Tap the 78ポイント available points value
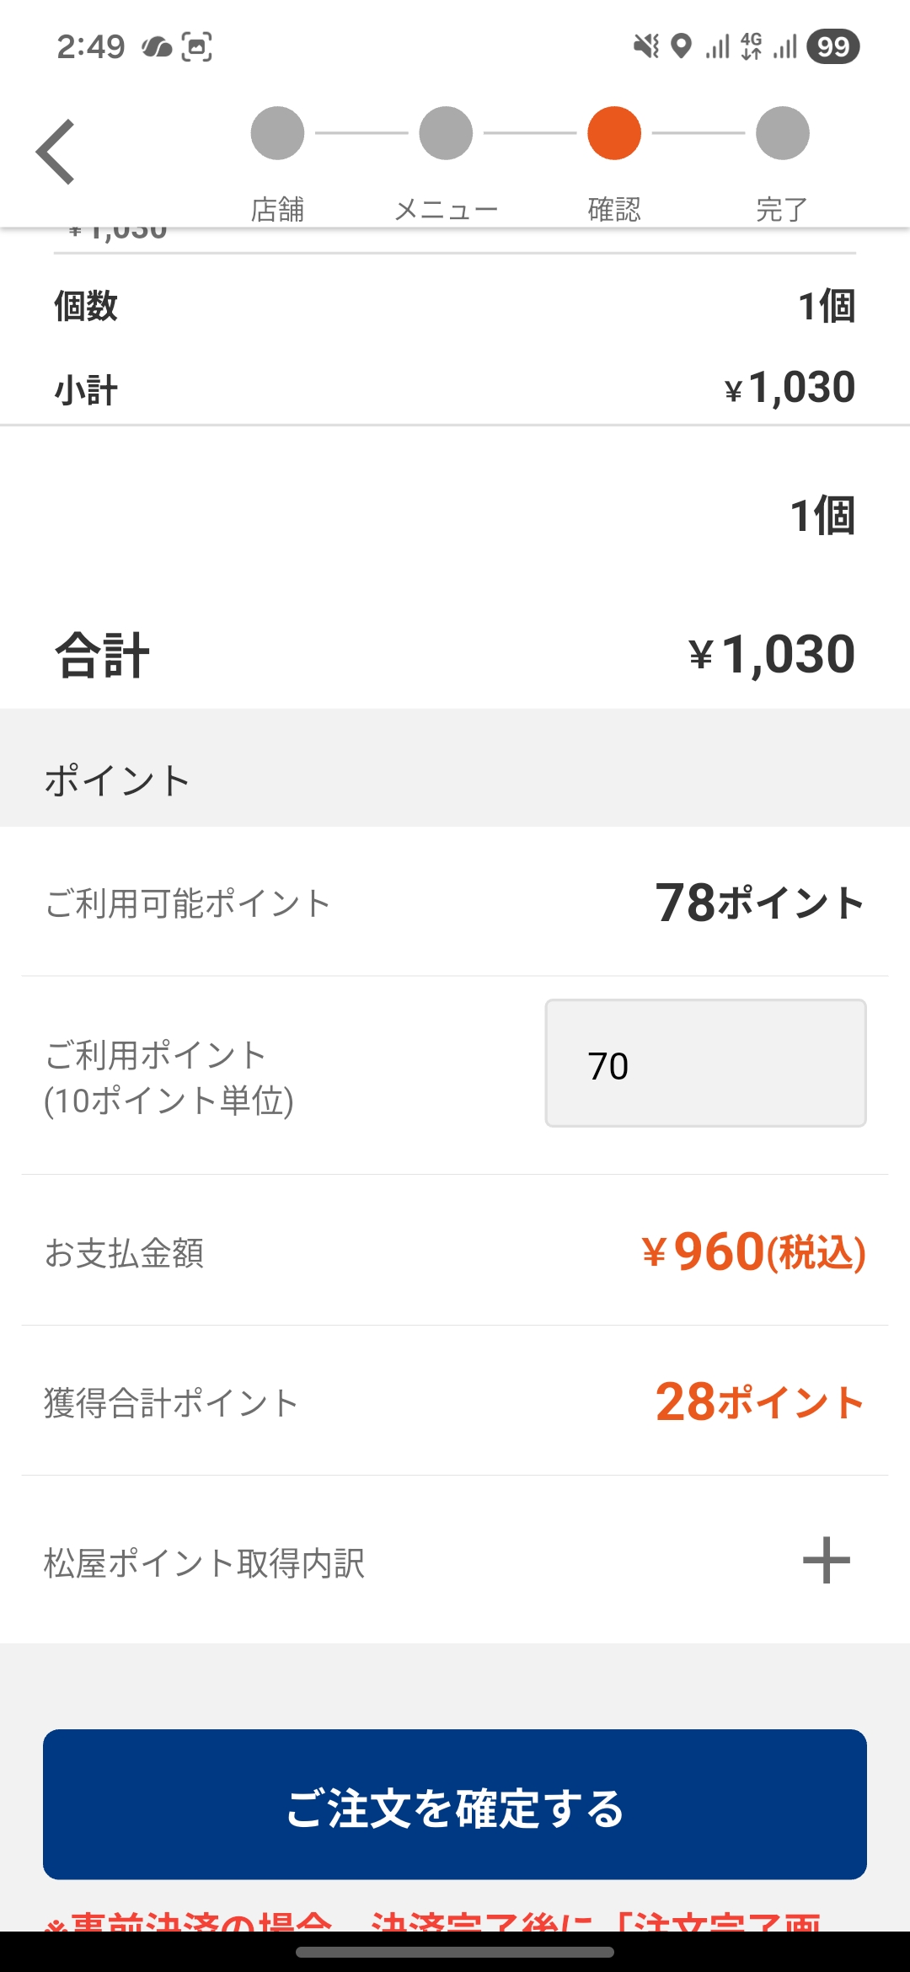 pos(759,903)
